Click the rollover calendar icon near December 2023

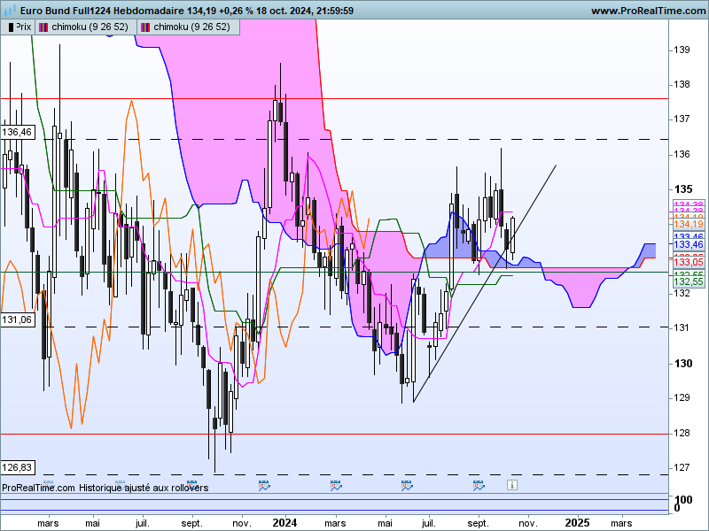tap(264, 486)
